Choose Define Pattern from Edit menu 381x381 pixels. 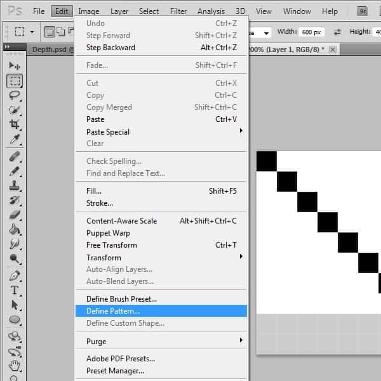tap(161, 311)
